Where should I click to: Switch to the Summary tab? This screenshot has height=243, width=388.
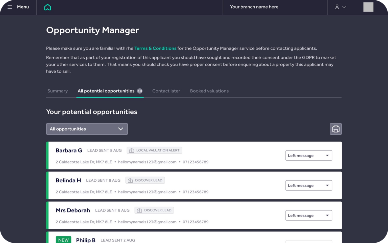(57, 91)
